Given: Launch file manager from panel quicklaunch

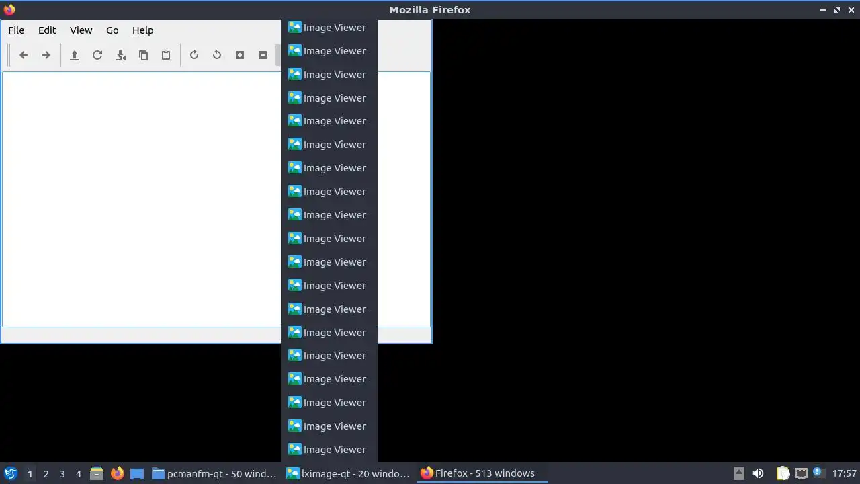Looking at the screenshot, I should tap(97, 473).
